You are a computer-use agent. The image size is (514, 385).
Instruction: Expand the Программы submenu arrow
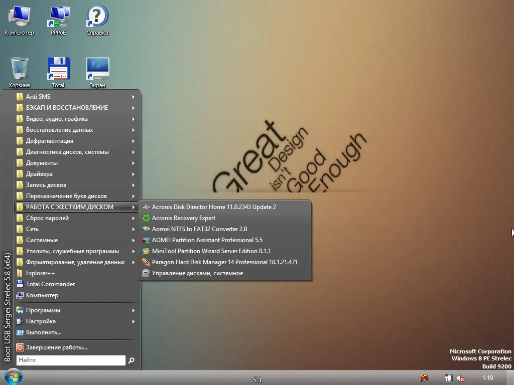134,310
